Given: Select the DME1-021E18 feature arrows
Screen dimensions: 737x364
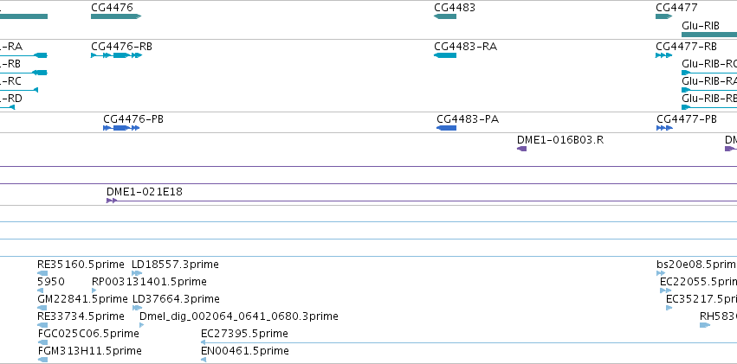Looking at the screenshot, I should tap(112, 201).
